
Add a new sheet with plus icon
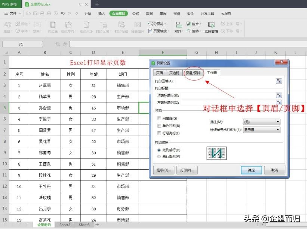tap(97, 225)
